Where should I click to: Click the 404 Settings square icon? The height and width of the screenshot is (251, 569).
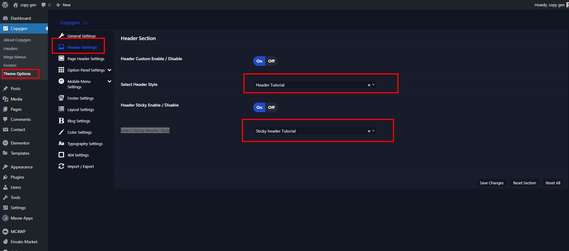click(x=61, y=155)
